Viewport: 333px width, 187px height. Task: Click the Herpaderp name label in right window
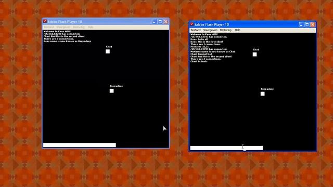[267, 89]
